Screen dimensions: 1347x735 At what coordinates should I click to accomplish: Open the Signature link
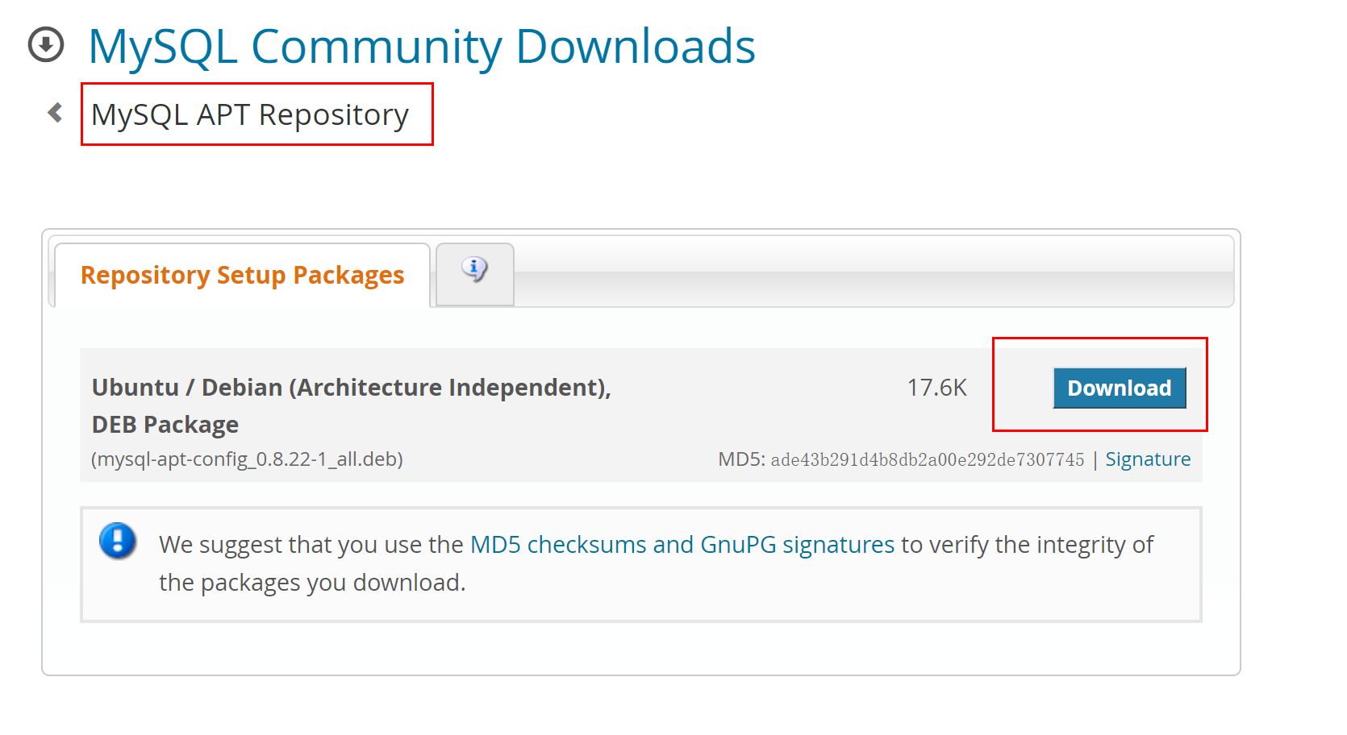point(1148,459)
